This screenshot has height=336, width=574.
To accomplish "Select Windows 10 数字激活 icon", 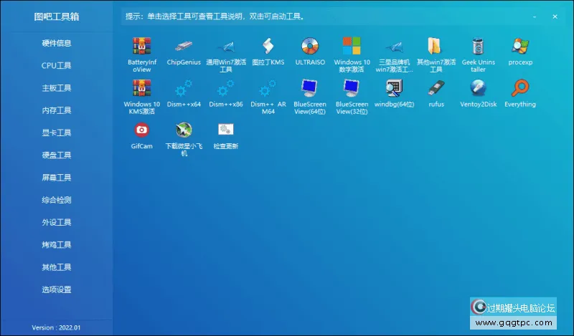I will (352, 46).
